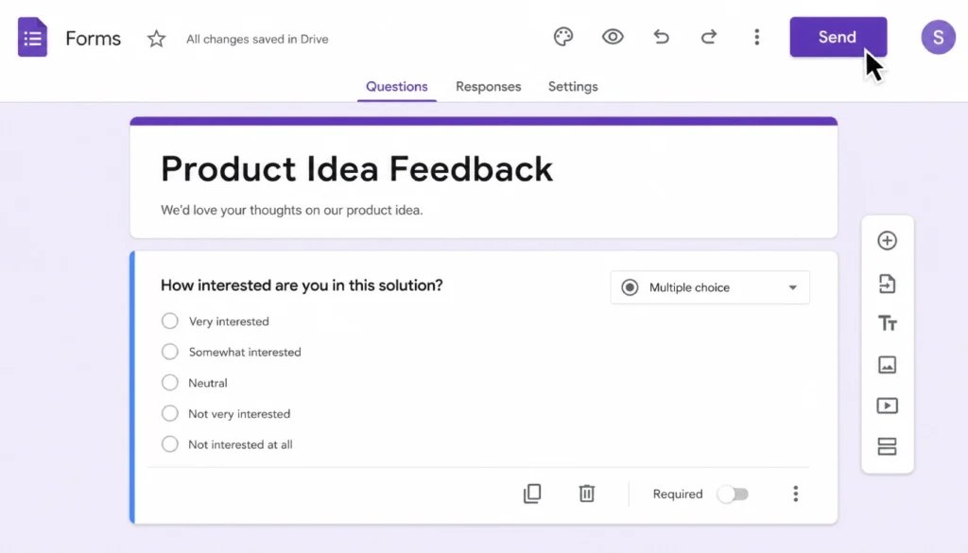Click the Neutral option text
This screenshot has height=553, width=968.
tap(207, 383)
